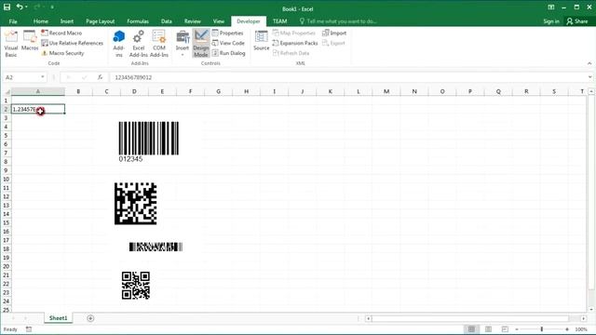The height and width of the screenshot is (335, 596).
Task: Save the workbook from quick access toolbar
Action: tap(7, 7)
